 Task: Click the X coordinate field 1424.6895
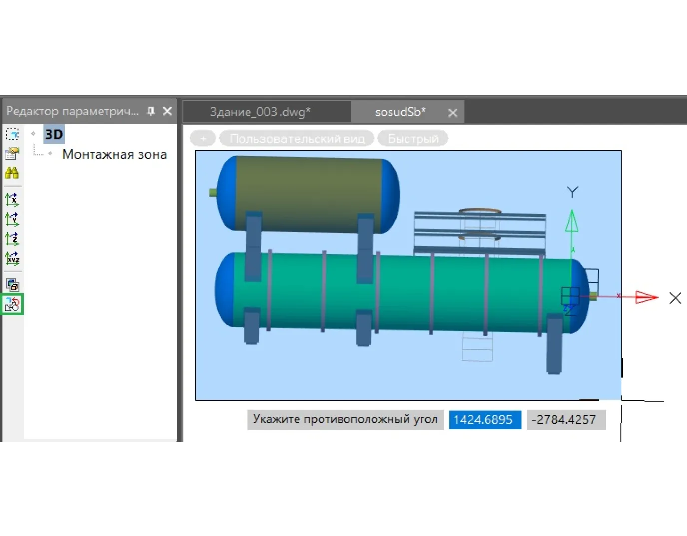click(x=483, y=420)
